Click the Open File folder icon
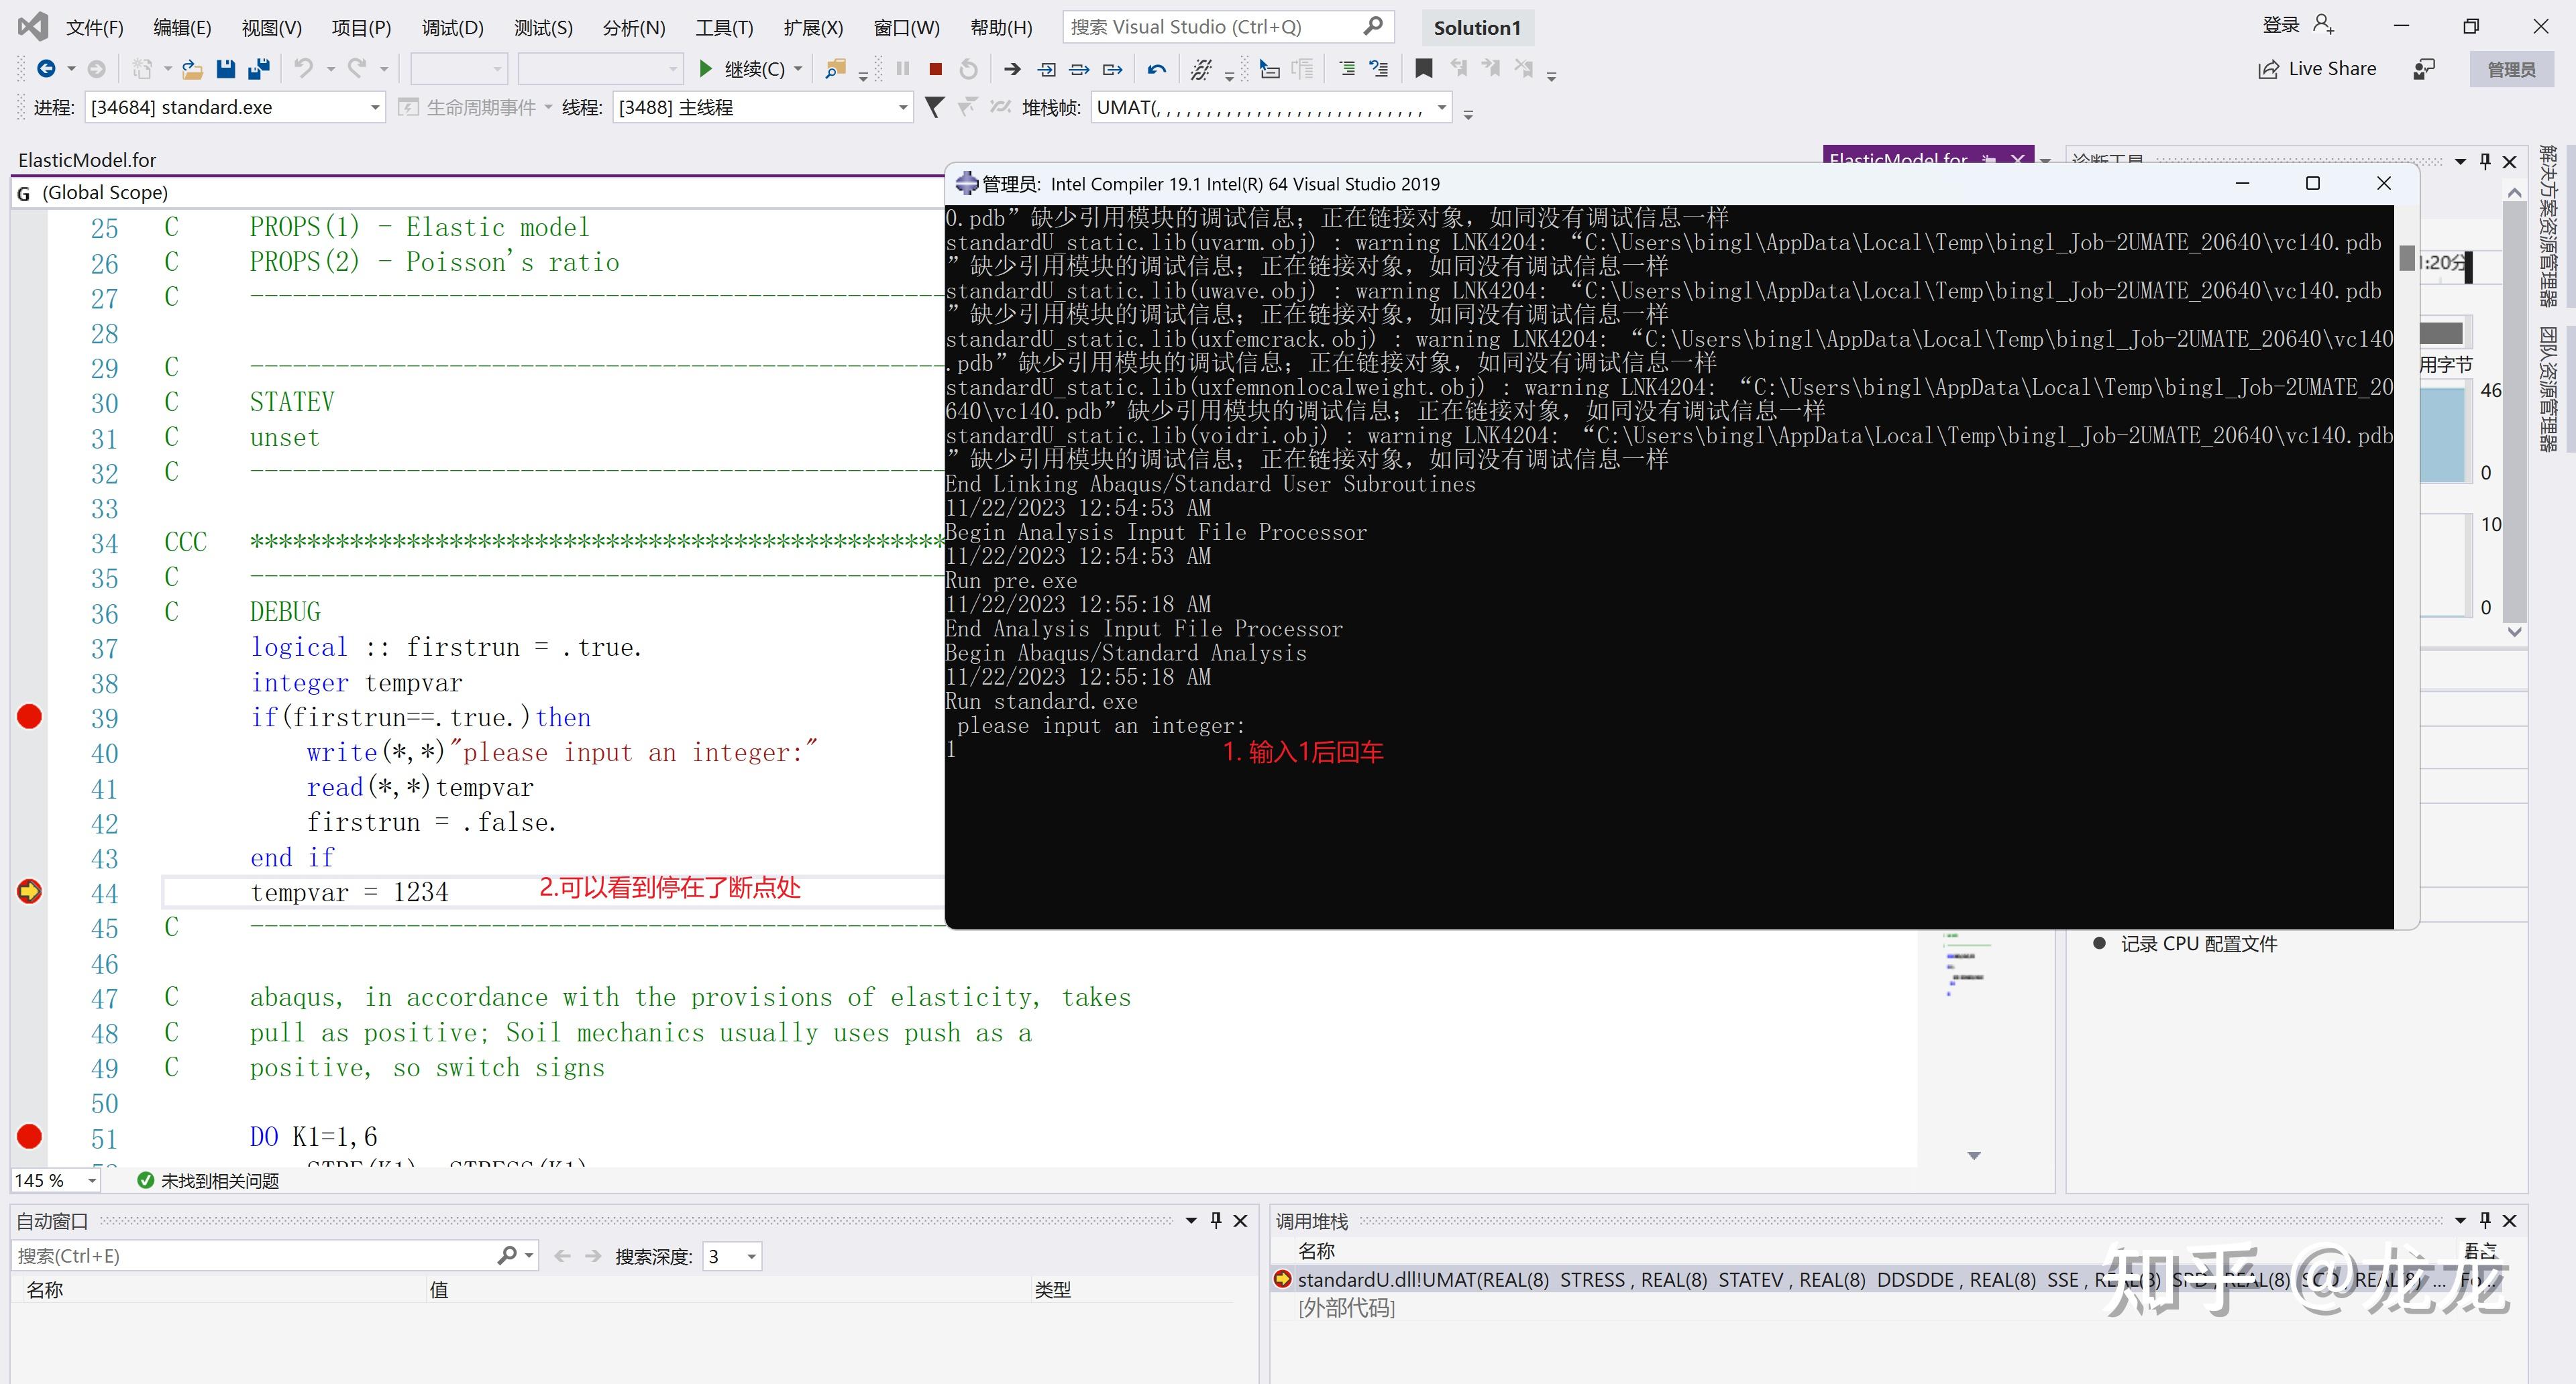 pos(193,69)
